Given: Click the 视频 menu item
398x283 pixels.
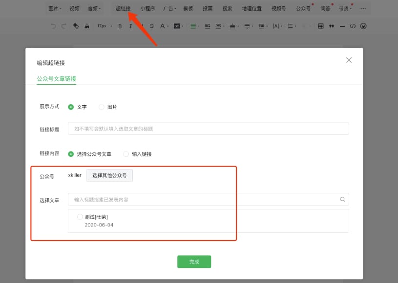Looking at the screenshot, I should point(74,8).
